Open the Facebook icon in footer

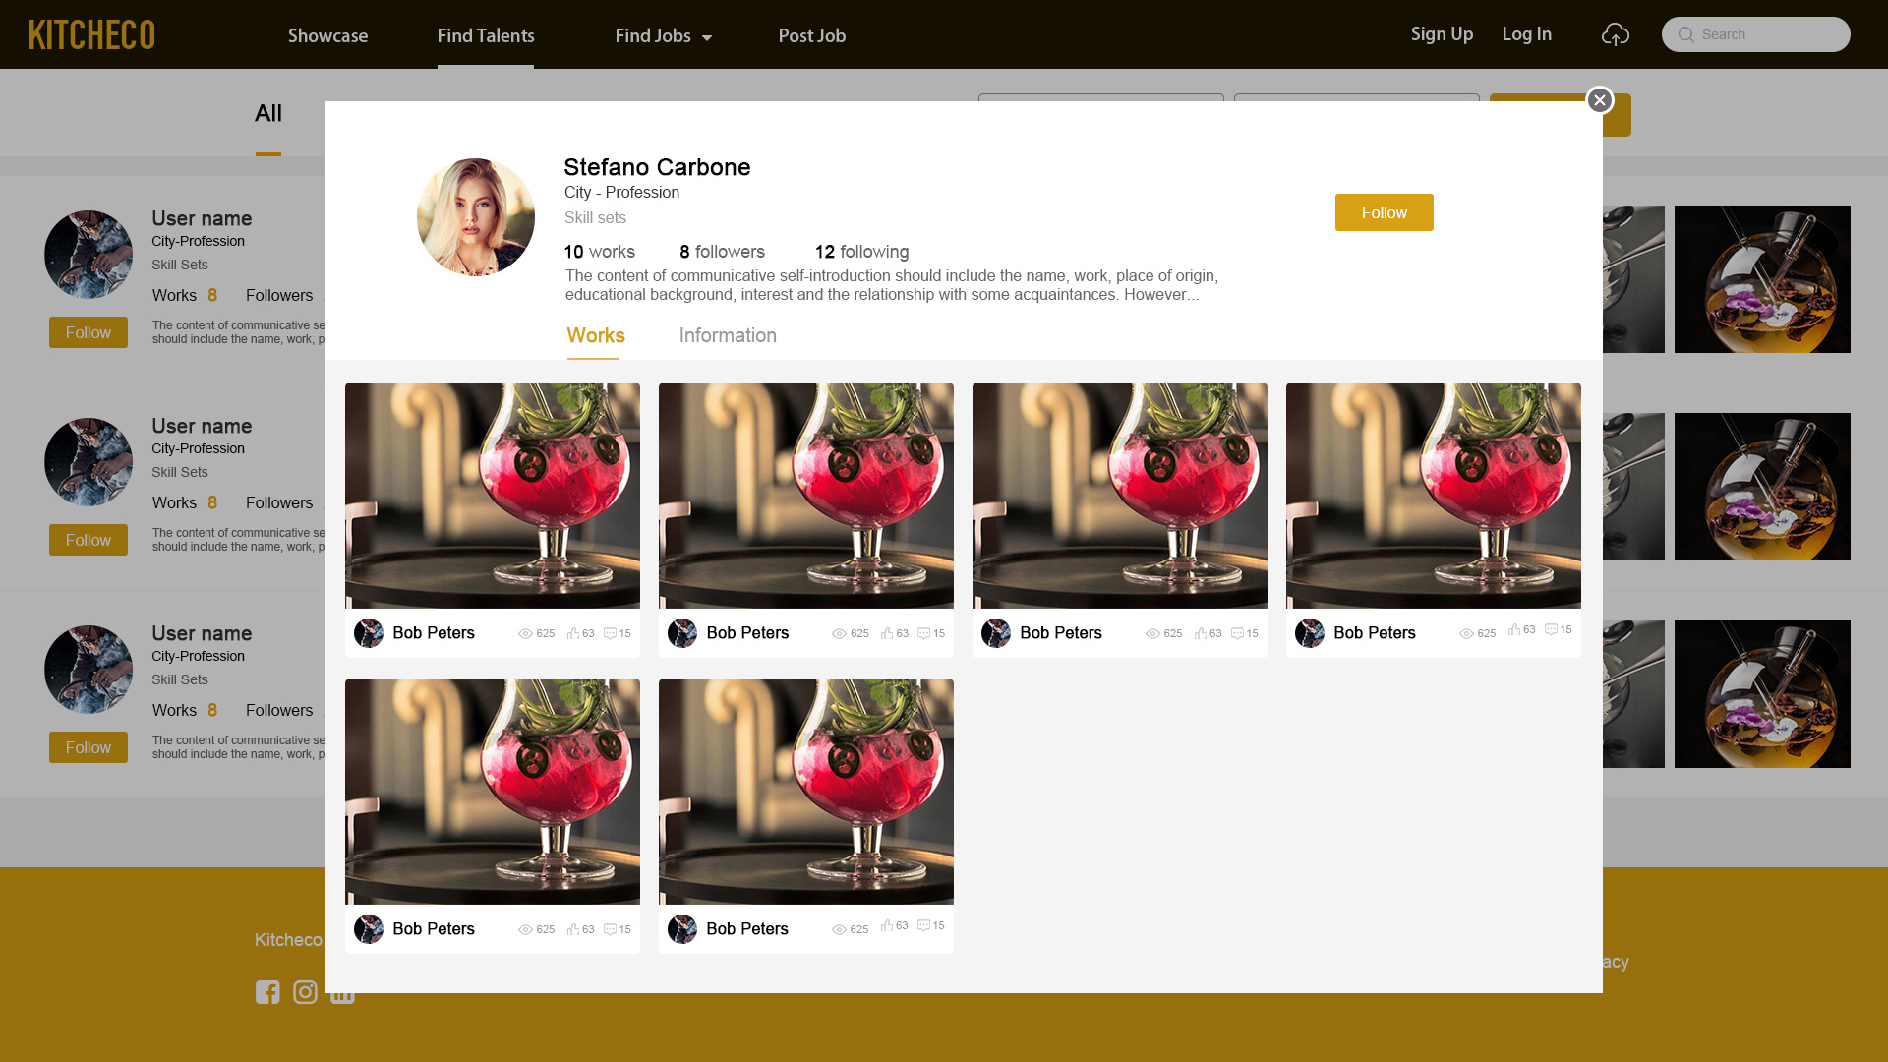tap(267, 992)
